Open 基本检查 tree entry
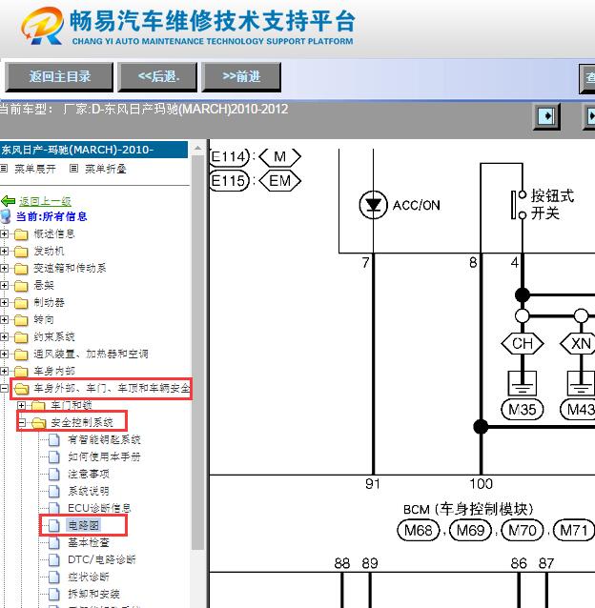The image size is (595, 608). 89,542
